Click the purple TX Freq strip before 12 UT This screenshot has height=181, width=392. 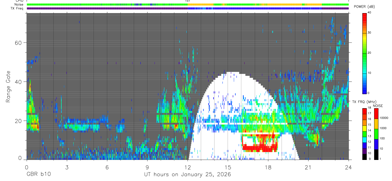point(107,8)
